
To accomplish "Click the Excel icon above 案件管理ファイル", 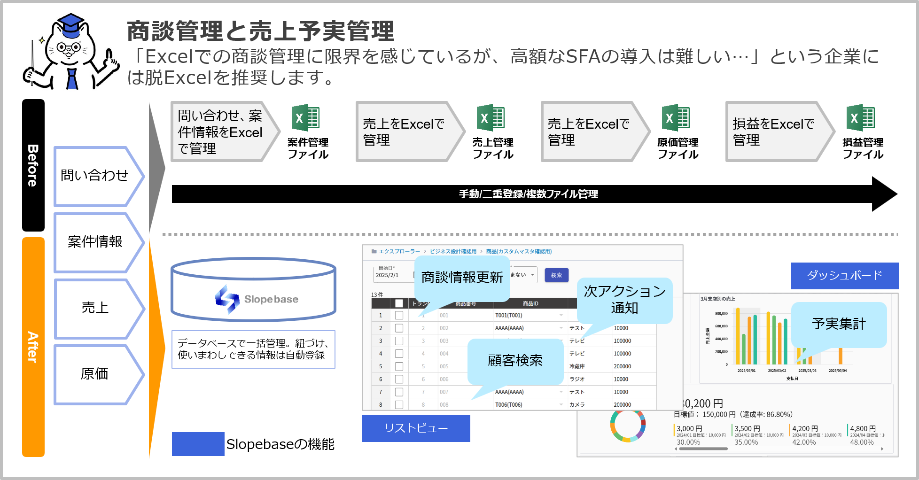I will tap(305, 117).
